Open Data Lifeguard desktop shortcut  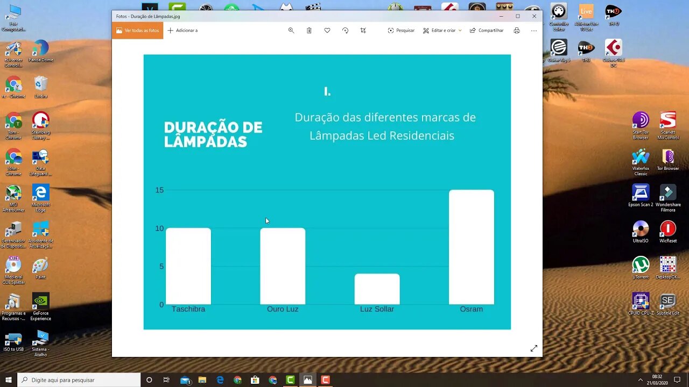pyautogui.click(x=41, y=163)
